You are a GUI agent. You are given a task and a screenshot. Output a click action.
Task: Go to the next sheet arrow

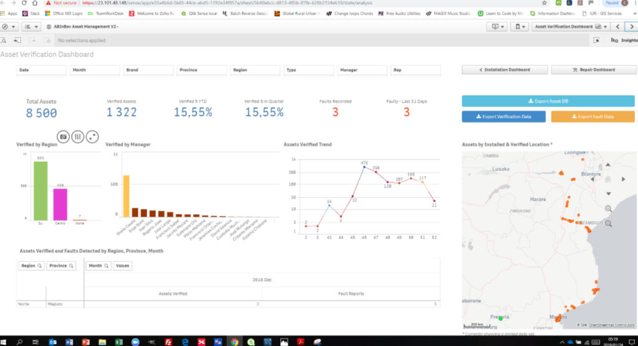tap(631, 27)
